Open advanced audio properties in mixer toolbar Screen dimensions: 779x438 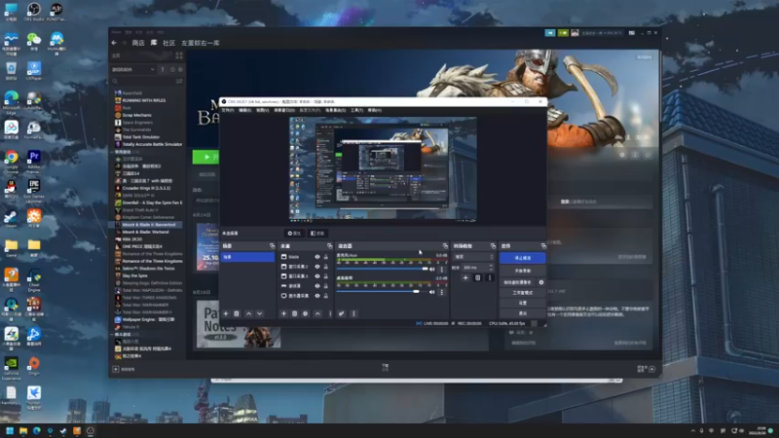[342, 313]
